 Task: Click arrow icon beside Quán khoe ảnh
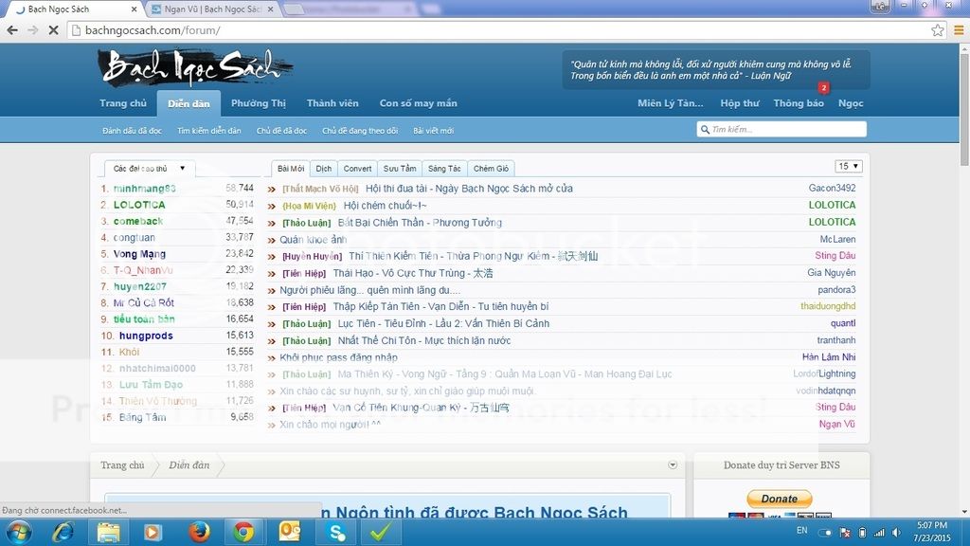coord(271,240)
